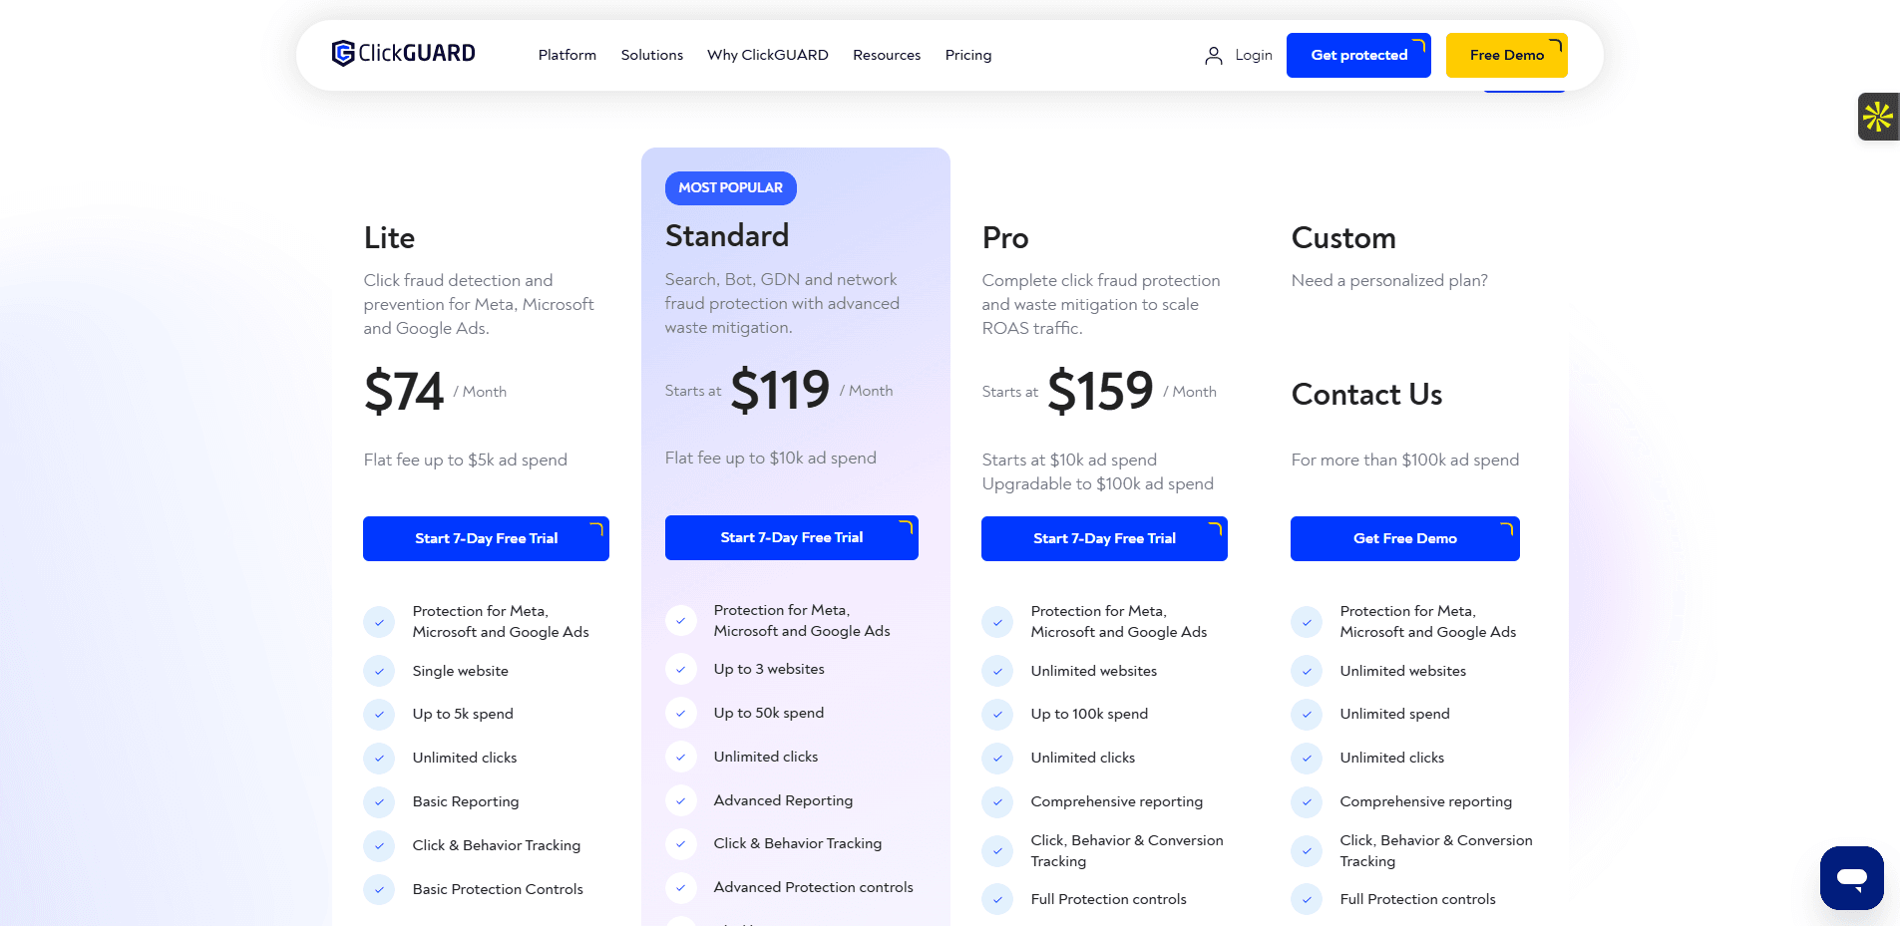Click check icon beside Up to 5k spend
Viewport: 1900px width, 926px height.
tap(379, 715)
